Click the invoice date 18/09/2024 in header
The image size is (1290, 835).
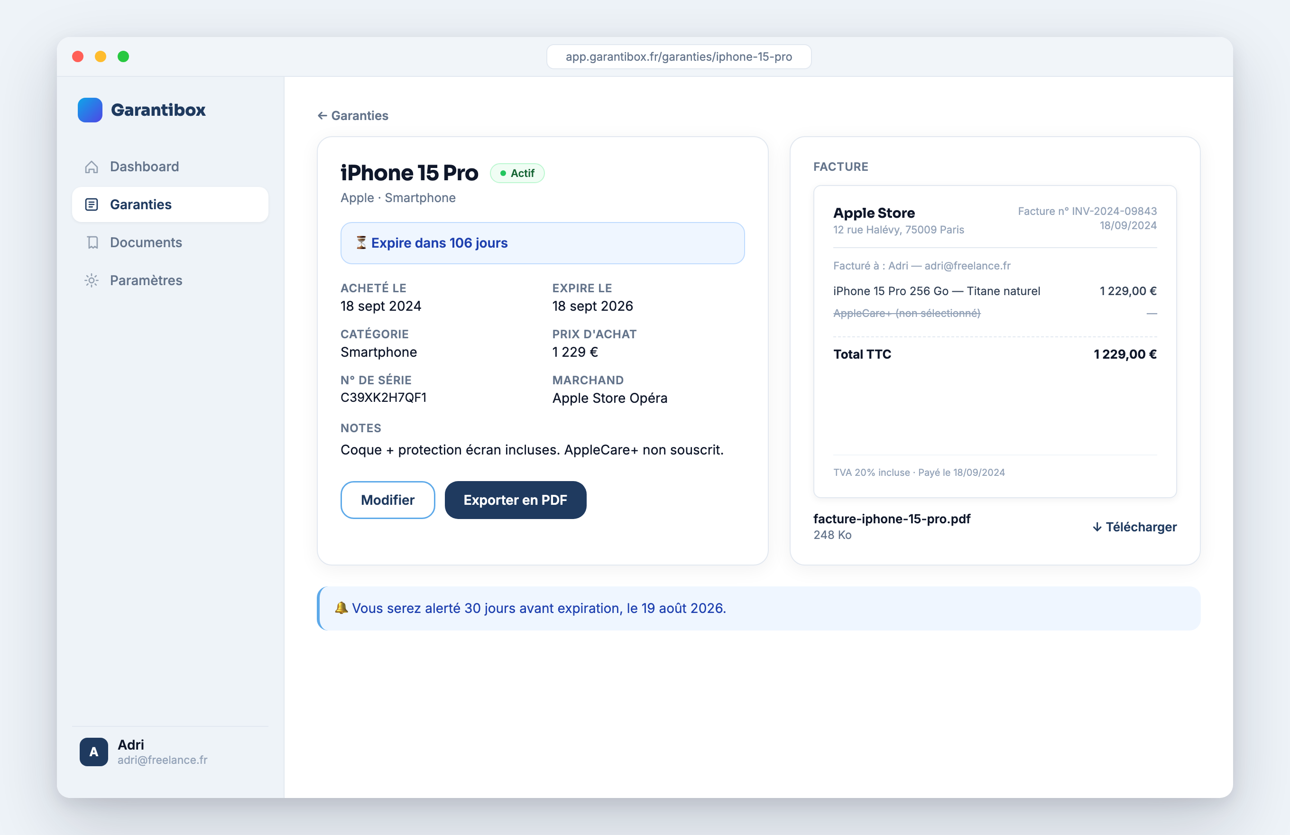click(x=1128, y=225)
